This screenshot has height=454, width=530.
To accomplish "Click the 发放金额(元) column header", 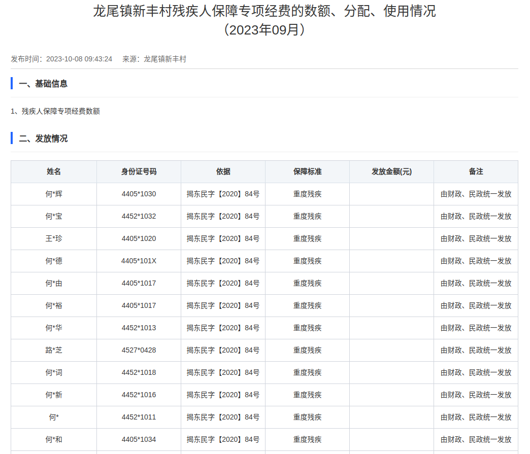I will (x=392, y=171).
